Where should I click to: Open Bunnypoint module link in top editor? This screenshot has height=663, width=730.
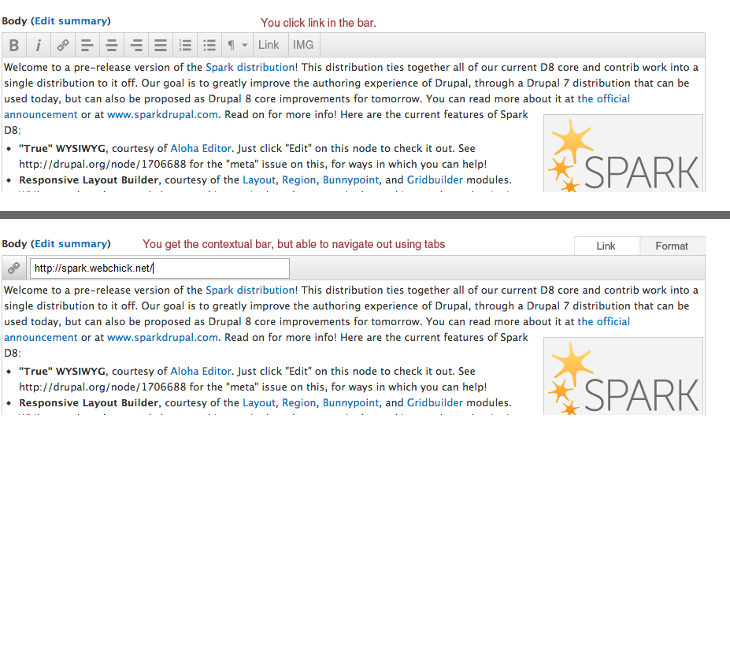350,180
